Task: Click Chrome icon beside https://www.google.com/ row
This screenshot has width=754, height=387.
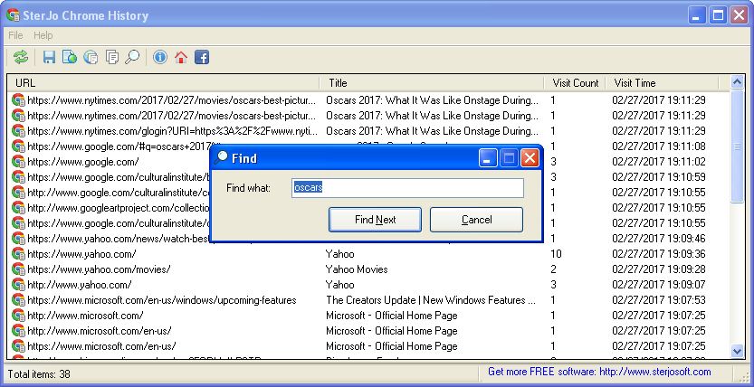Action: (x=18, y=161)
